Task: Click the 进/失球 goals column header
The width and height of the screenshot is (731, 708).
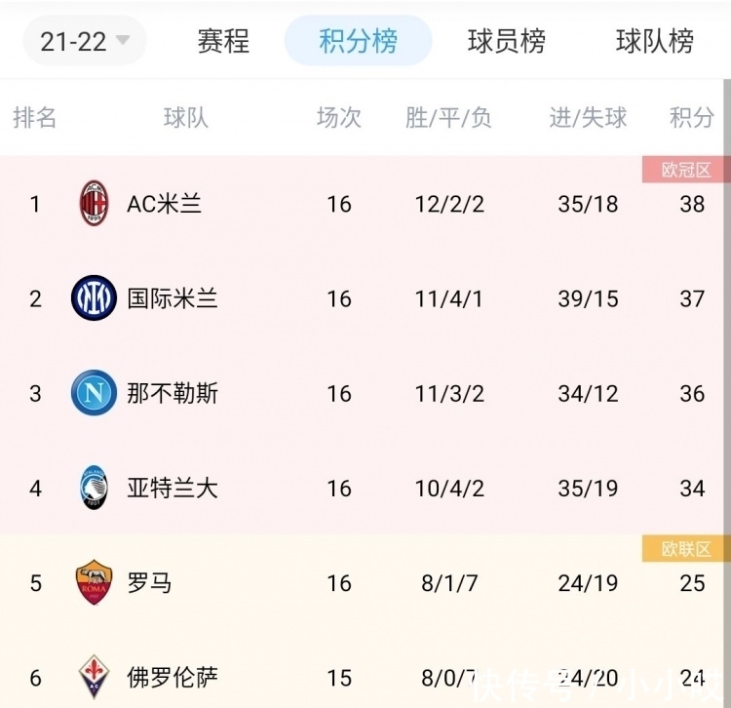Action: point(588,118)
